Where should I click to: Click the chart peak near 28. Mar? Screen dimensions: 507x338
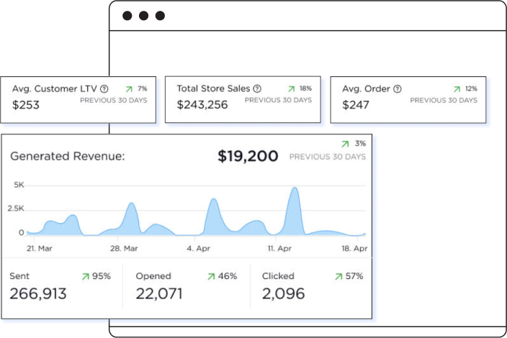tap(132, 206)
